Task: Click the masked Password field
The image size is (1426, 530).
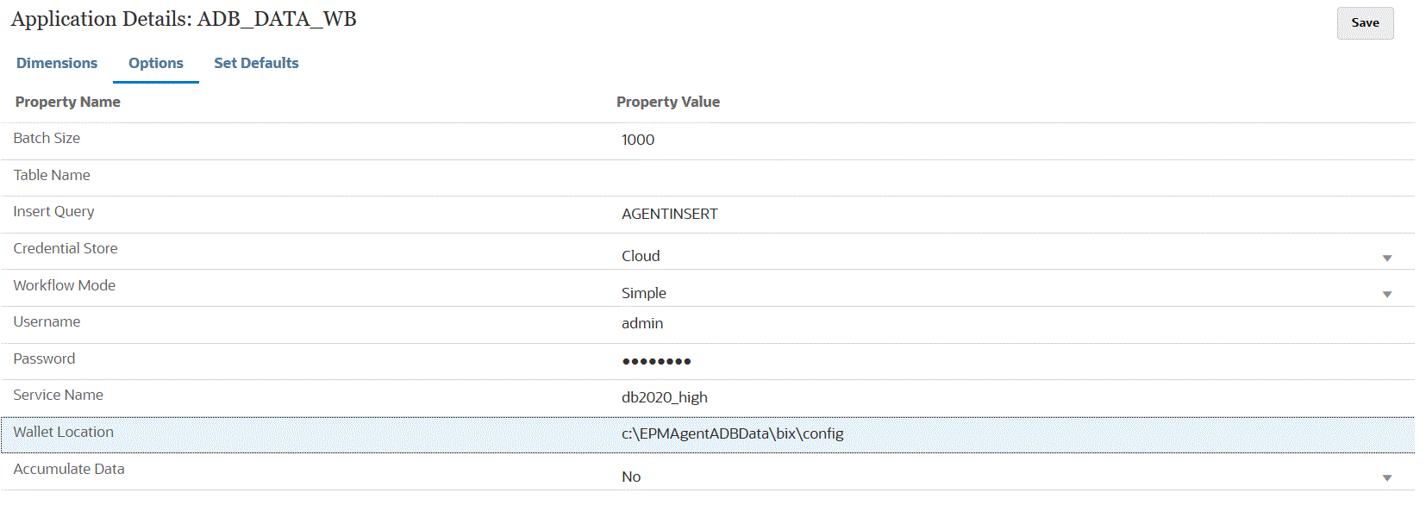Action: point(656,360)
